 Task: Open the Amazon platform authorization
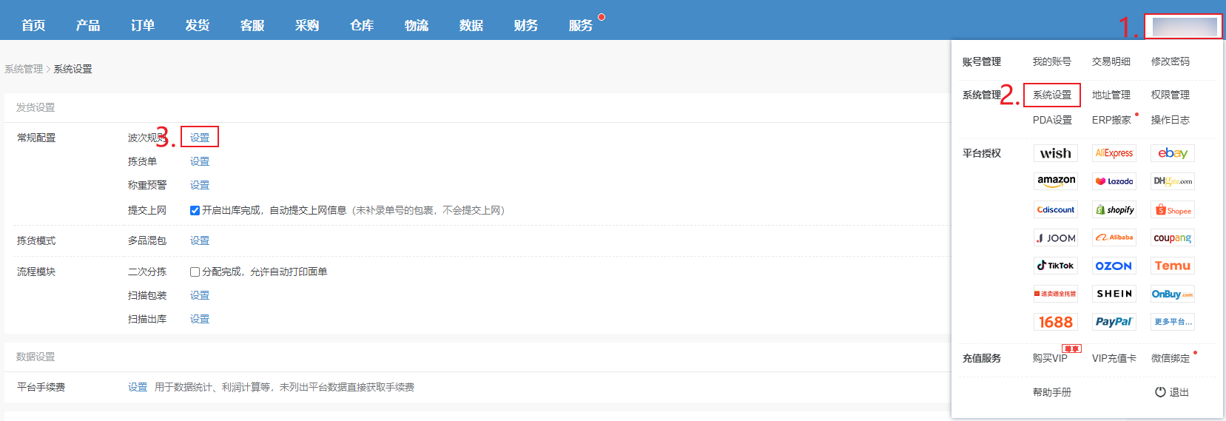tap(1055, 181)
